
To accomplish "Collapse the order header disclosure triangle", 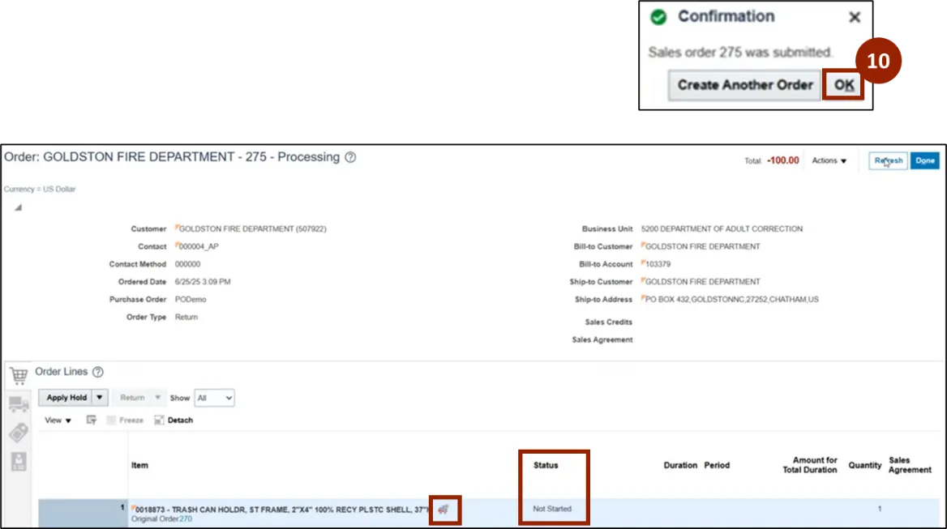I will (x=18, y=207).
